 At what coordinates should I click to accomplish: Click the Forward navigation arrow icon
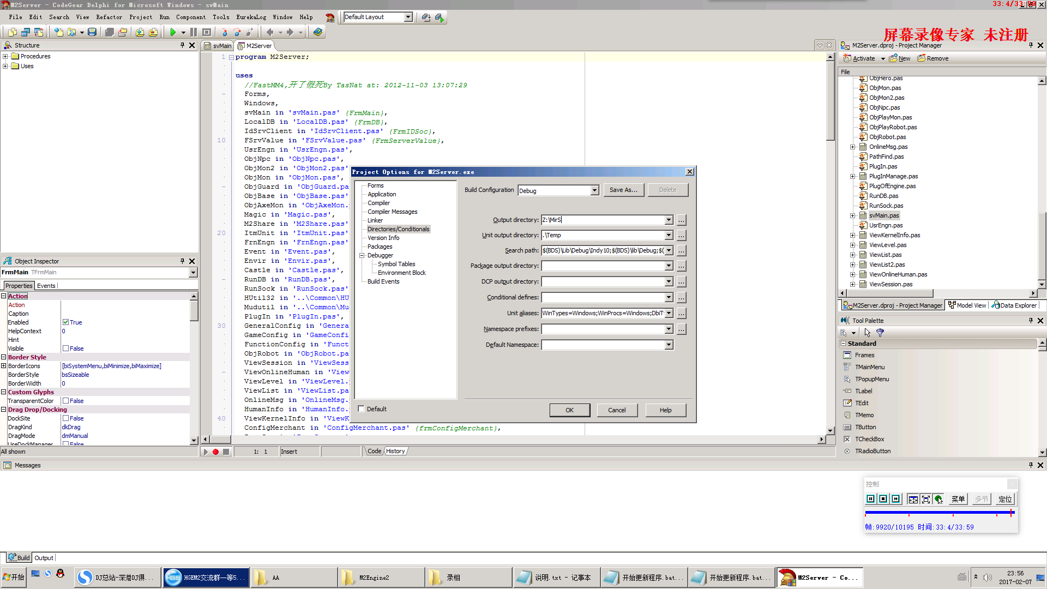click(290, 32)
